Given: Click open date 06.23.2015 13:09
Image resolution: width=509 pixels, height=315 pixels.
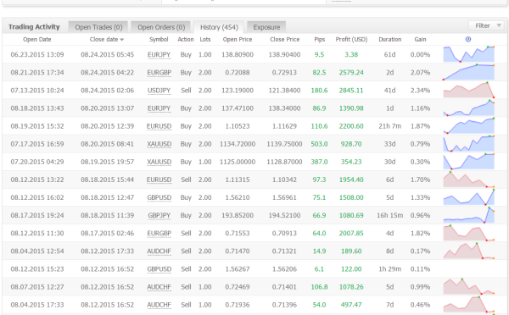Looking at the screenshot, I should pos(37,55).
